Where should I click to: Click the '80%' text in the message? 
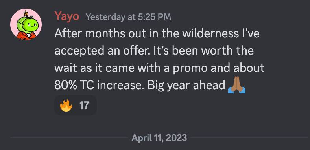(65, 85)
